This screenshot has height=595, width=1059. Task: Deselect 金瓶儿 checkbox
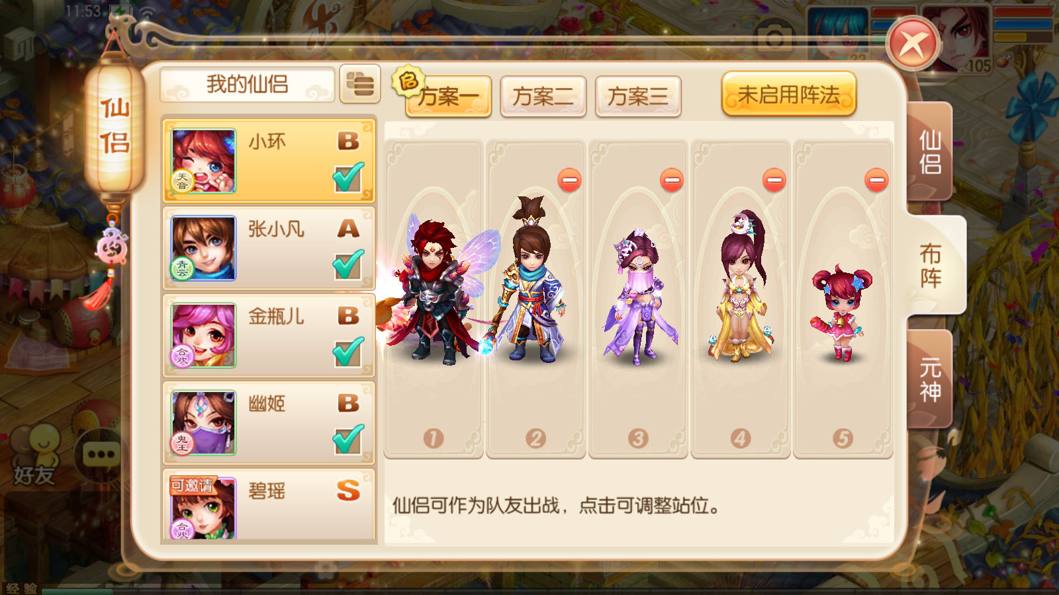[x=348, y=352]
